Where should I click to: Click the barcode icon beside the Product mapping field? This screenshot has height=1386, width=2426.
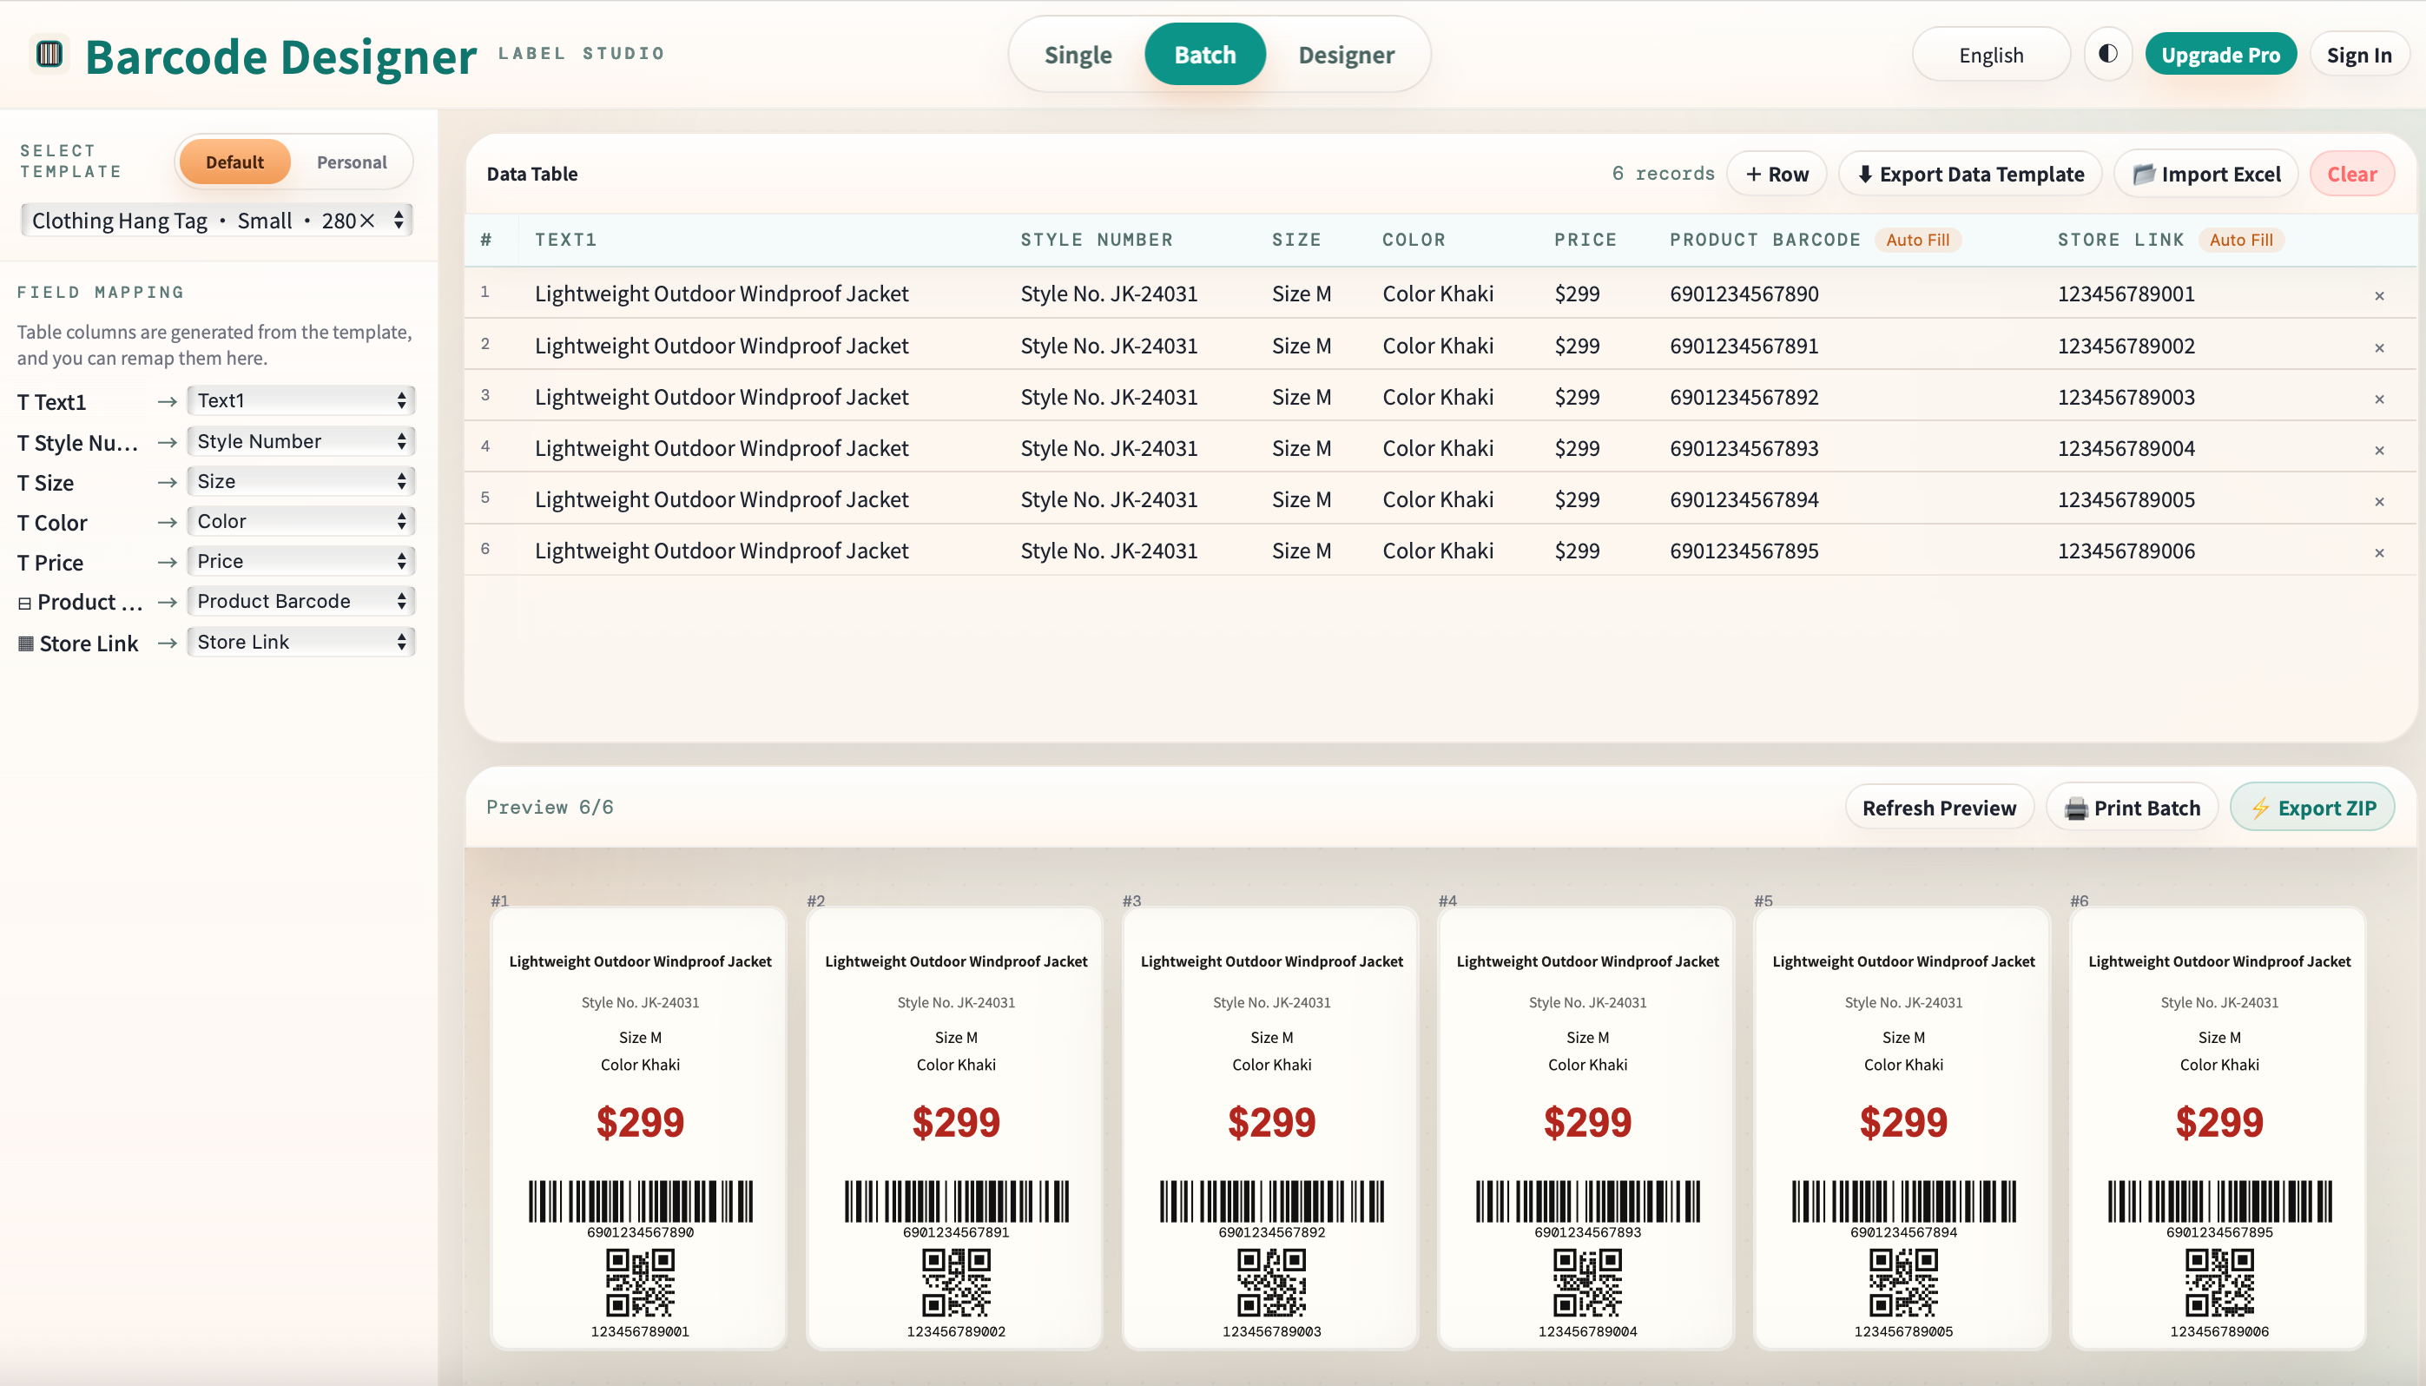tap(23, 602)
